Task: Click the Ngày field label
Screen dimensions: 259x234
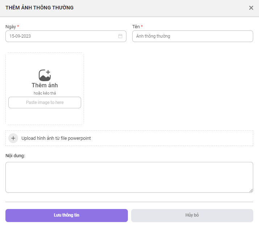Action: (11, 27)
